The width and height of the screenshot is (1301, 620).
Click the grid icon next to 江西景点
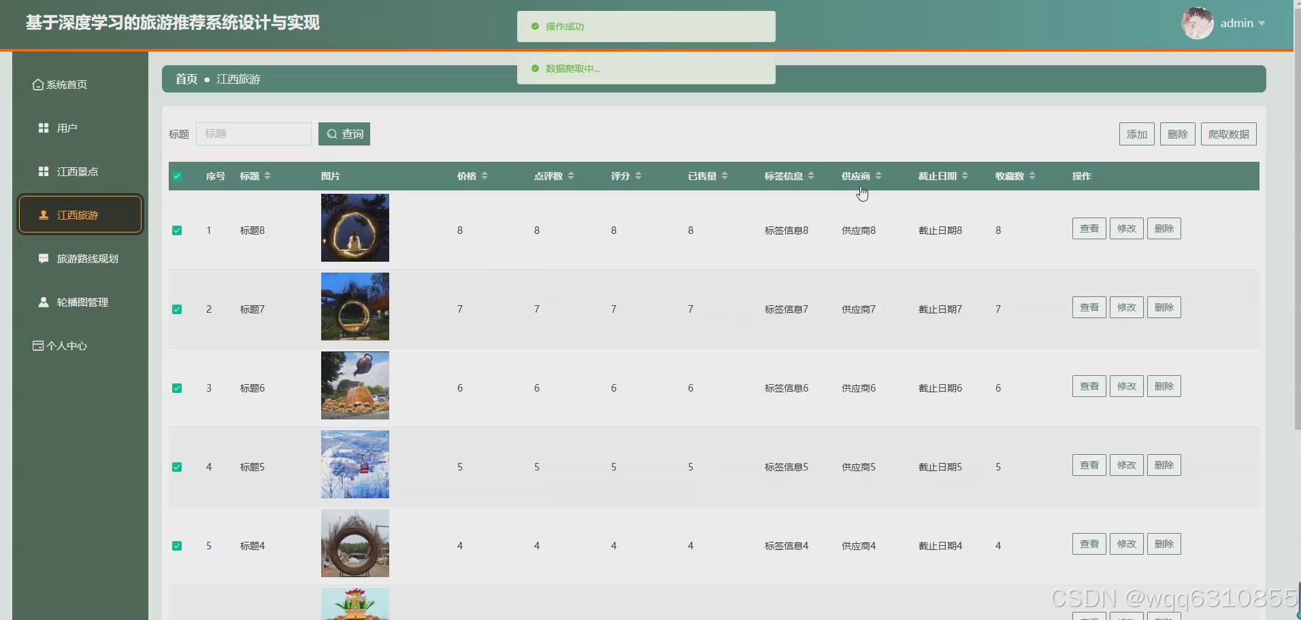click(x=44, y=171)
